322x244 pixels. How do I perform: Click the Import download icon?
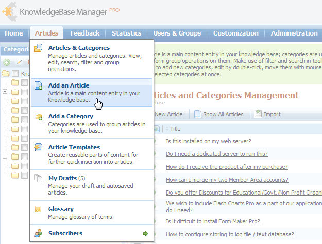tap(258, 114)
